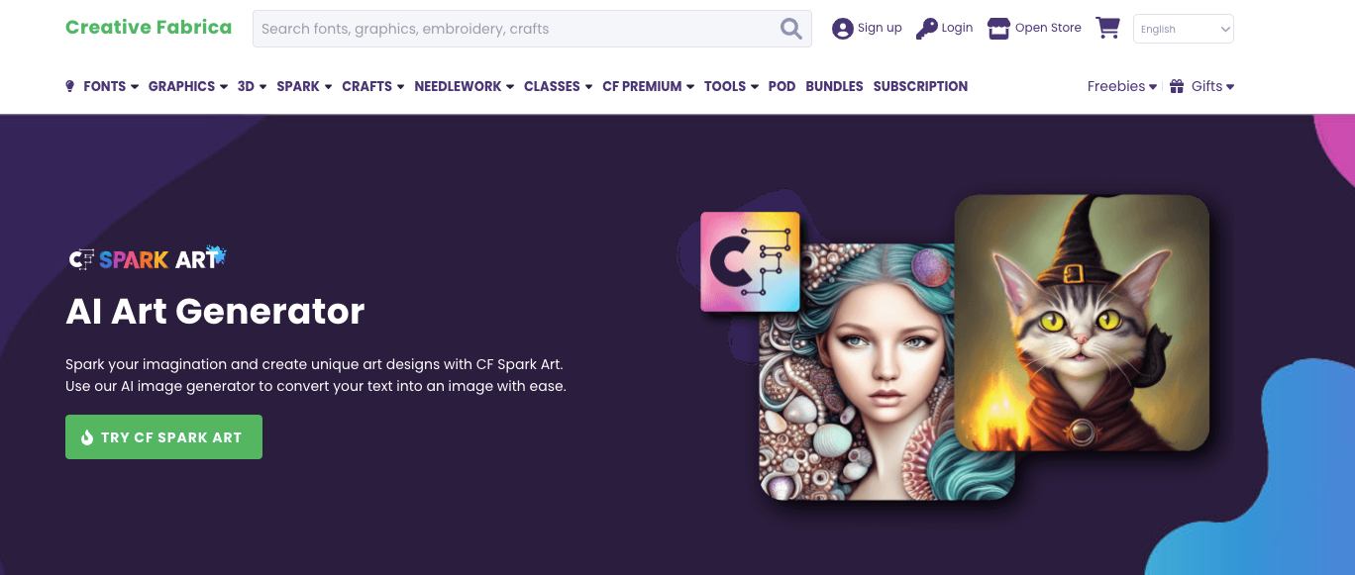Click the "Spark your imagination" description text

(x=316, y=375)
